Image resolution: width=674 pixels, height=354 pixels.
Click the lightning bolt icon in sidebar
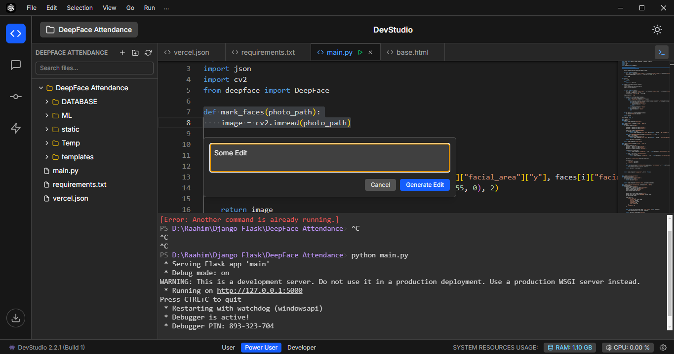click(x=16, y=128)
